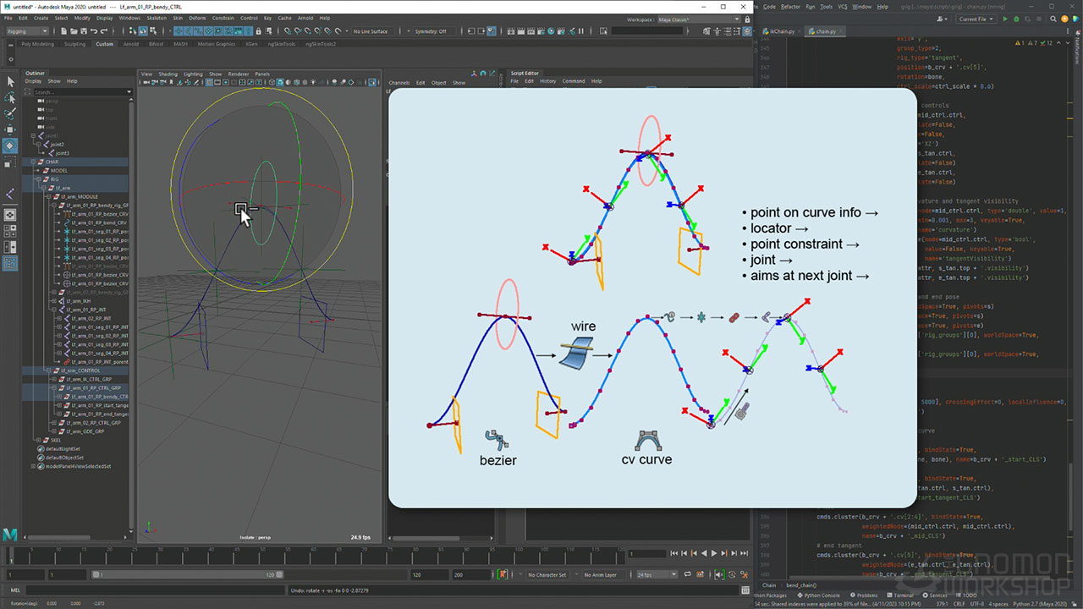Click the Outliner search field

pyautogui.click(x=76, y=91)
